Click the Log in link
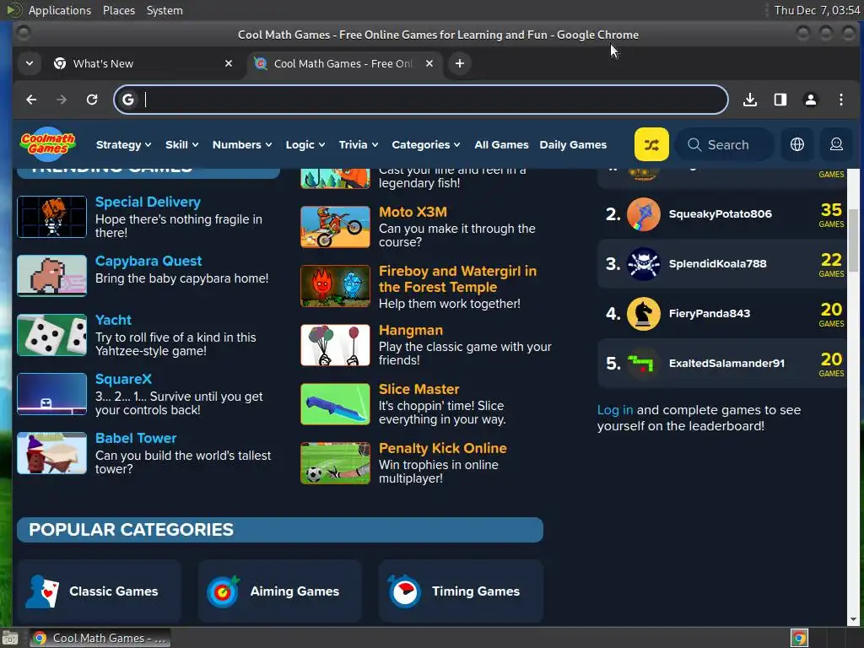The width and height of the screenshot is (864, 648). (x=615, y=411)
